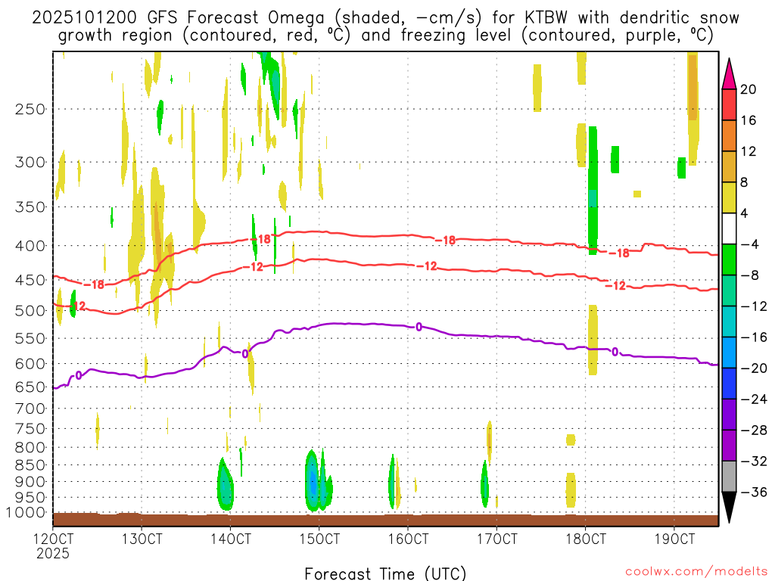Click the 300 pressure level label
The width and height of the screenshot is (775, 581).
[30, 162]
